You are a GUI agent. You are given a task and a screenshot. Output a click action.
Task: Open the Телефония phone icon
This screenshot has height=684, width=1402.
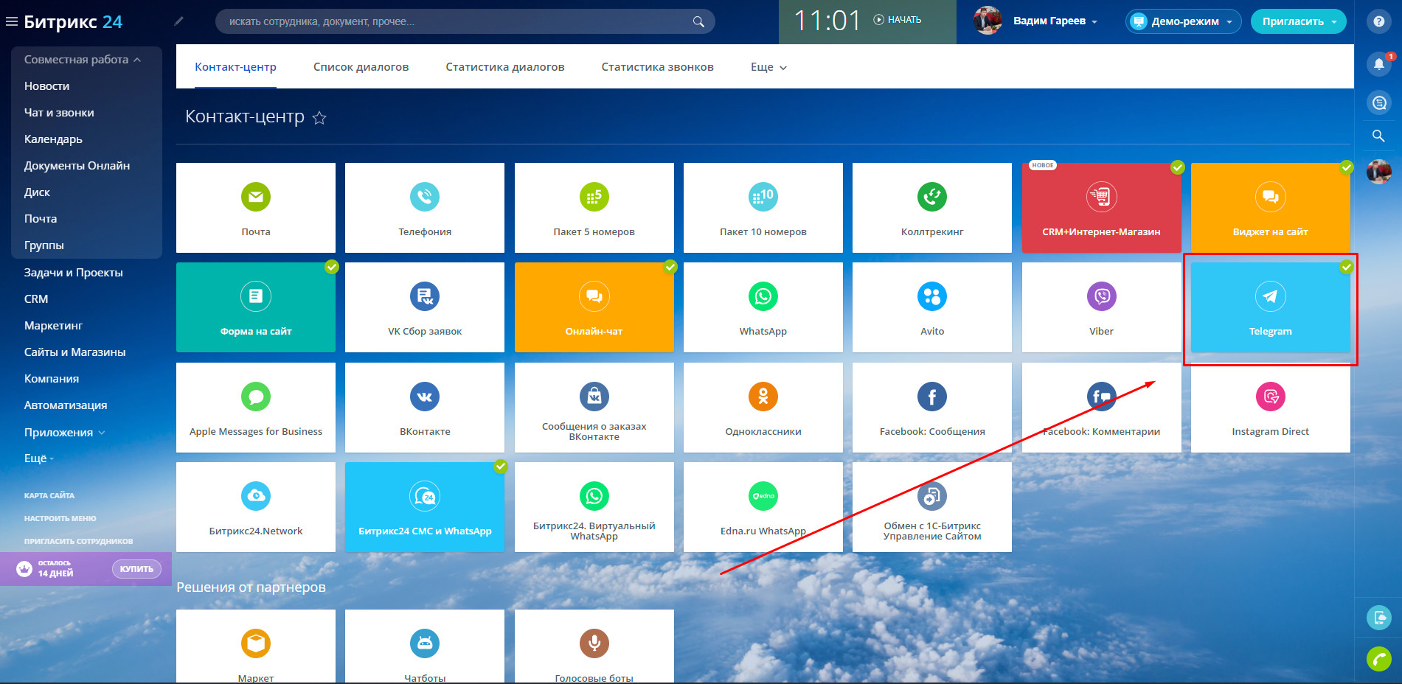(425, 197)
